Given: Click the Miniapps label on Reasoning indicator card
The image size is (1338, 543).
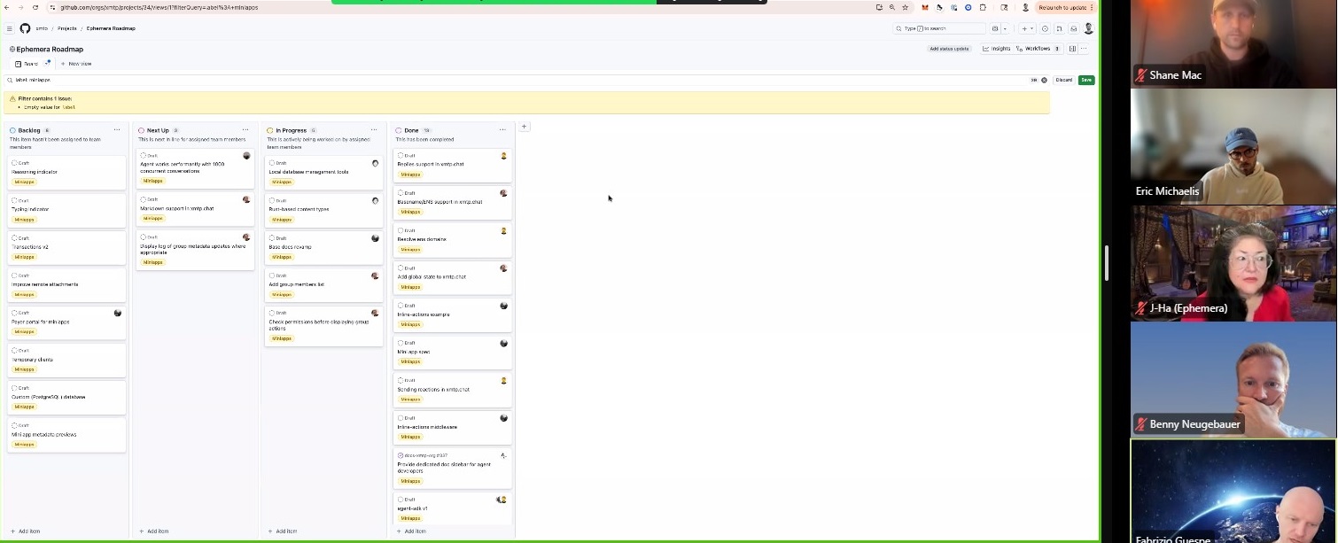Looking at the screenshot, I should coord(25,182).
